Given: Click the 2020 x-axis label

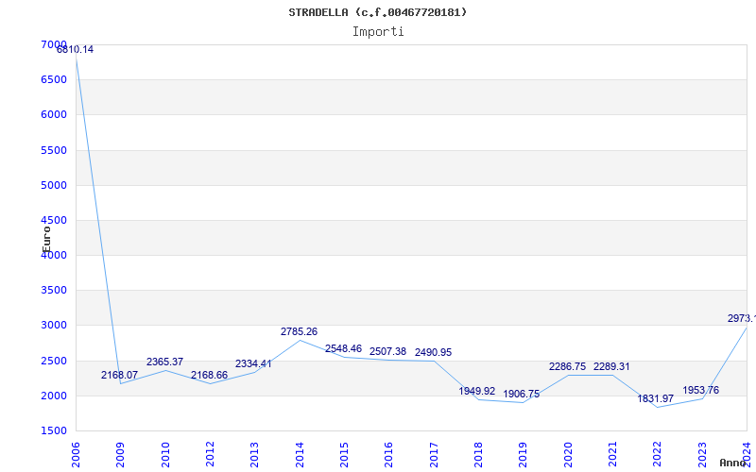Looking at the screenshot, I should 568,455.
